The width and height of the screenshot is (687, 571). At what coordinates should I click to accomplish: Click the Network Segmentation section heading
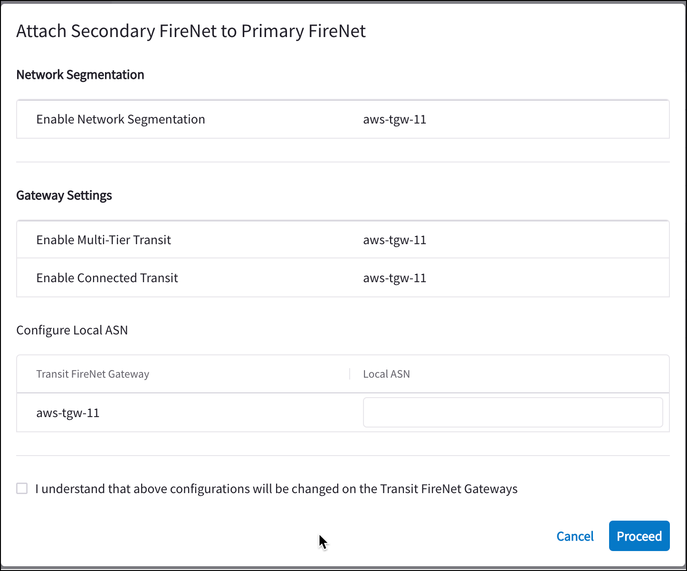(x=80, y=75)
